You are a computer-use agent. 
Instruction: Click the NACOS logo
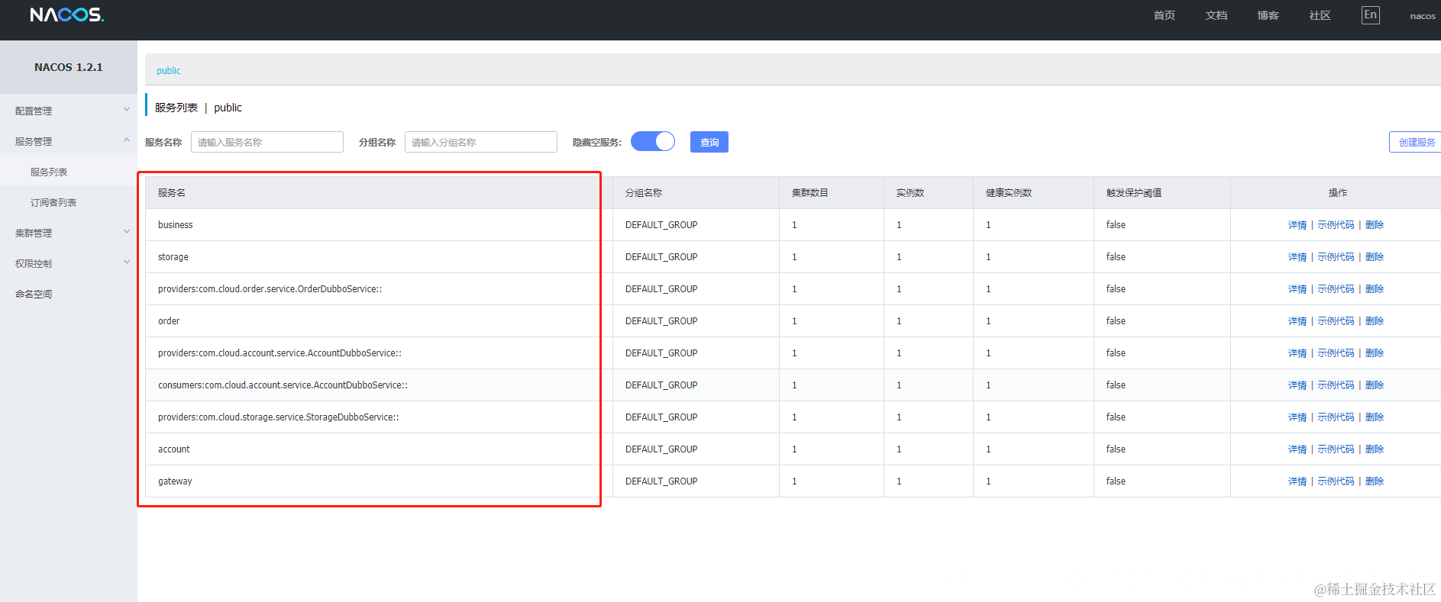coord(66,14)
